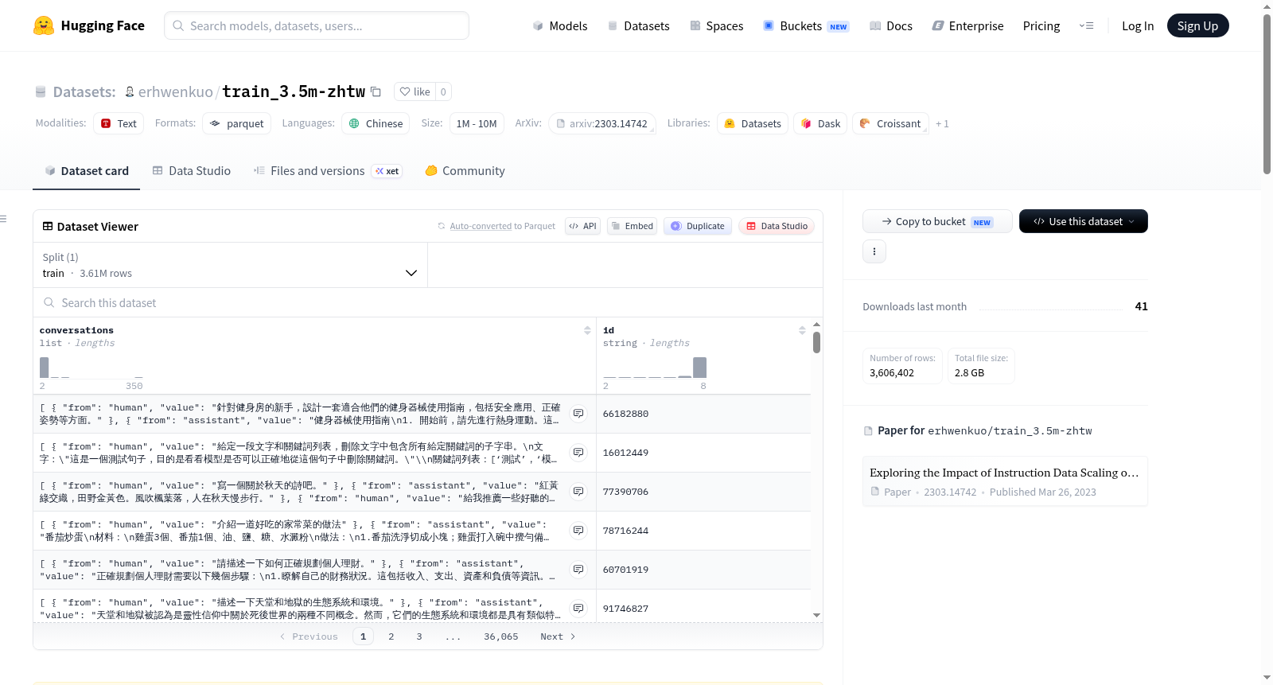
Task: Sort by the id column
Action: click(x=802, y=330)
